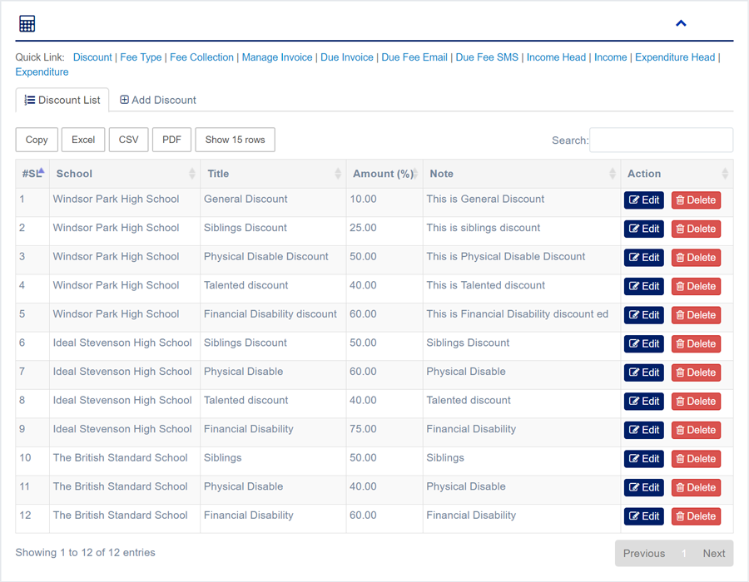Image resolution: width=749 pixels, height=582 pixels.
Task: Sort by Amount (%) column arrows
Action: click(414, 174)
